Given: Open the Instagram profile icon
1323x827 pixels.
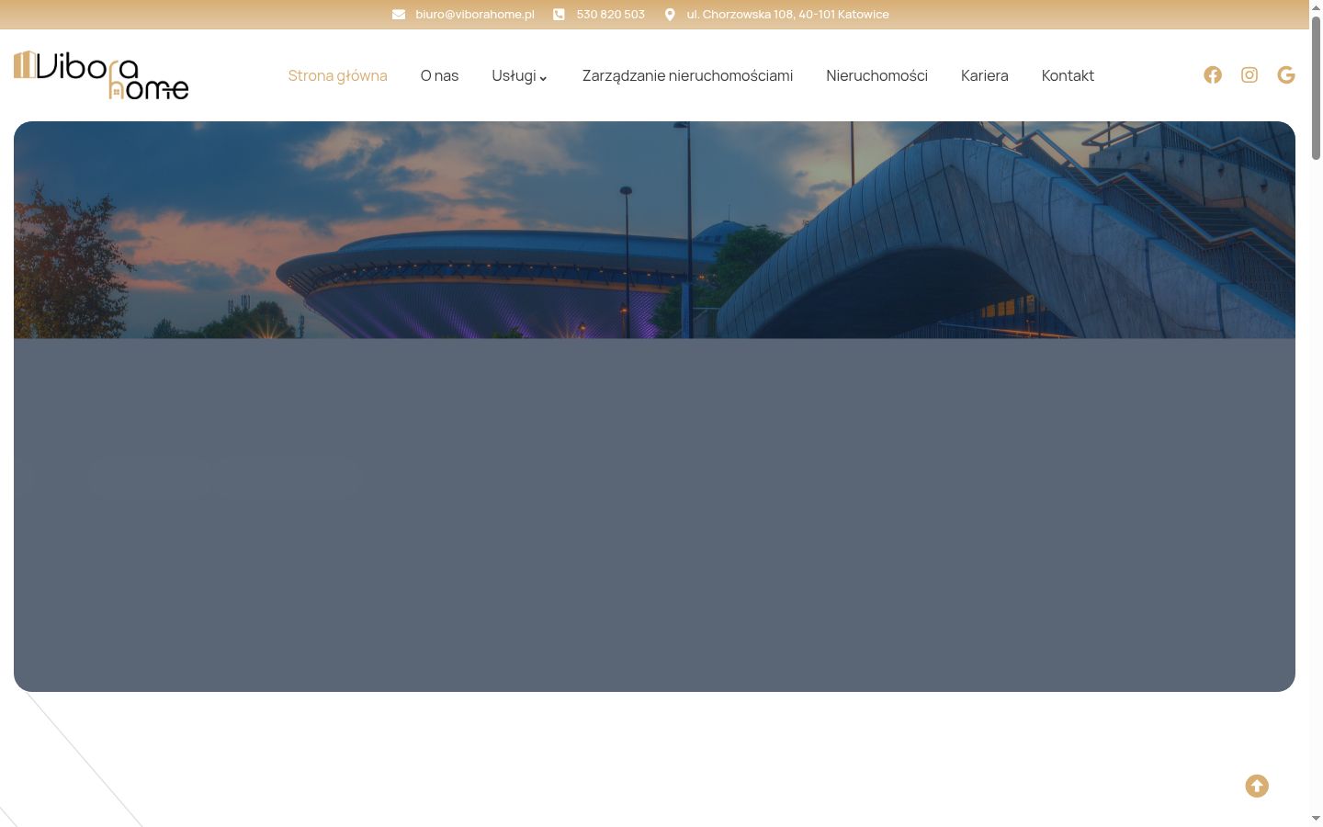Looking at the screenshot, I should tap(1249, 75).
